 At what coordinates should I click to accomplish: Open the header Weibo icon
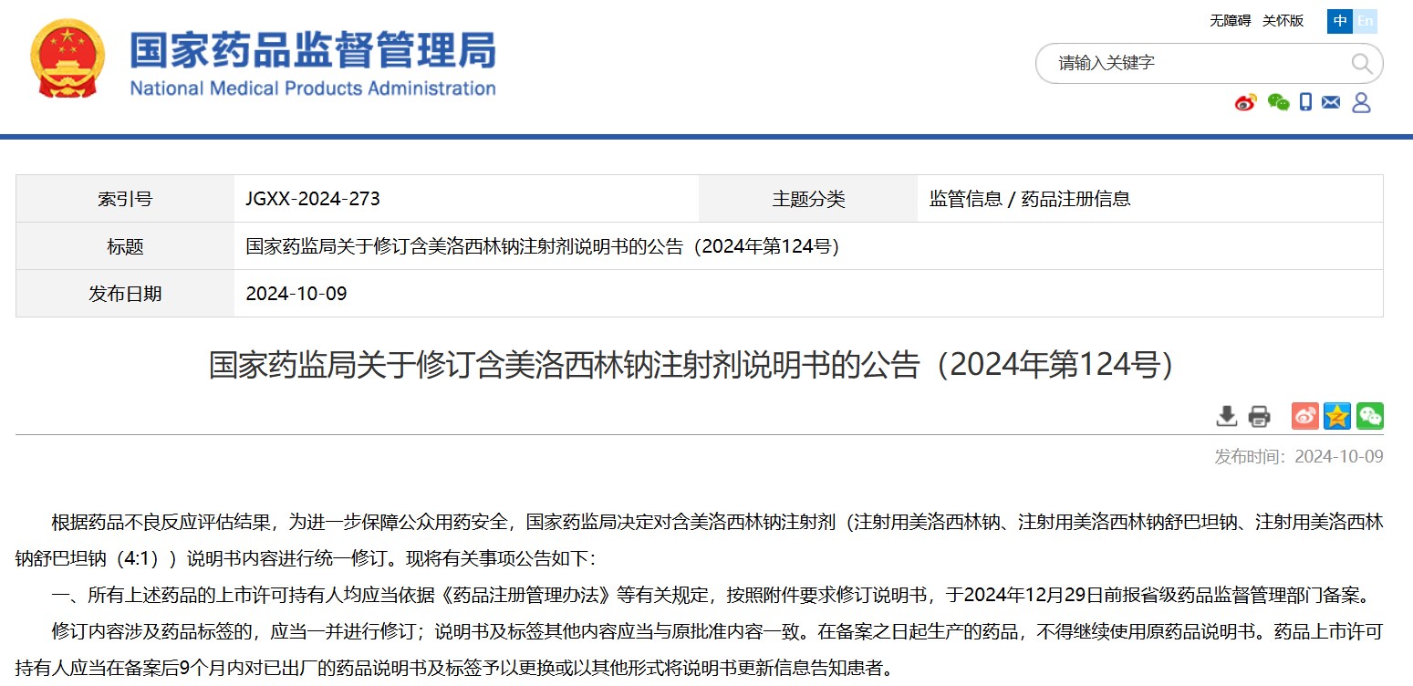1245,102
